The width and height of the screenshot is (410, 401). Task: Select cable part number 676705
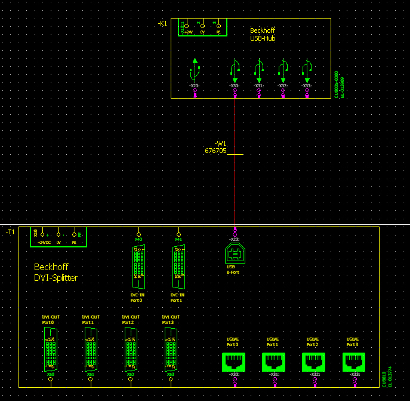pos(215,151)
